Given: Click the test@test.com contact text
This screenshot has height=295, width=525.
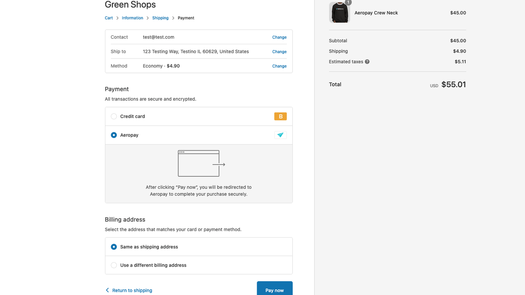Looking at the screenshot, I should [x=159, y=37].
